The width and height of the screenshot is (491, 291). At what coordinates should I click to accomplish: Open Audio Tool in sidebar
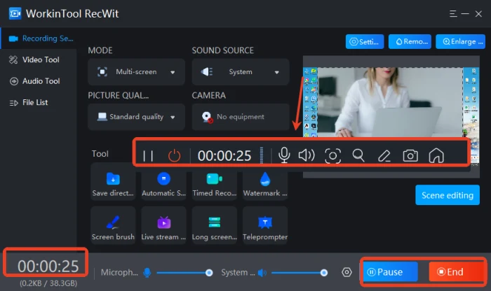pyautogui.click(x=38, y=81)
